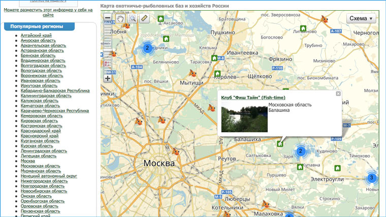Screen dimensions: 386x217
Task: Open the Алтайский край region link
Action: pyautogui.click(x=36, y=36)
